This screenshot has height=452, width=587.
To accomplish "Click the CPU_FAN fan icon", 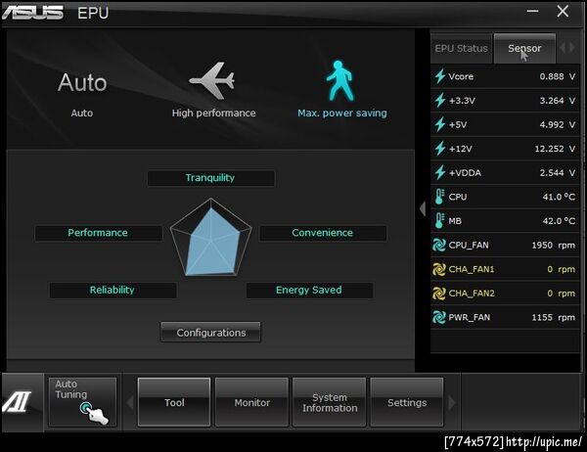I will 439,245.
